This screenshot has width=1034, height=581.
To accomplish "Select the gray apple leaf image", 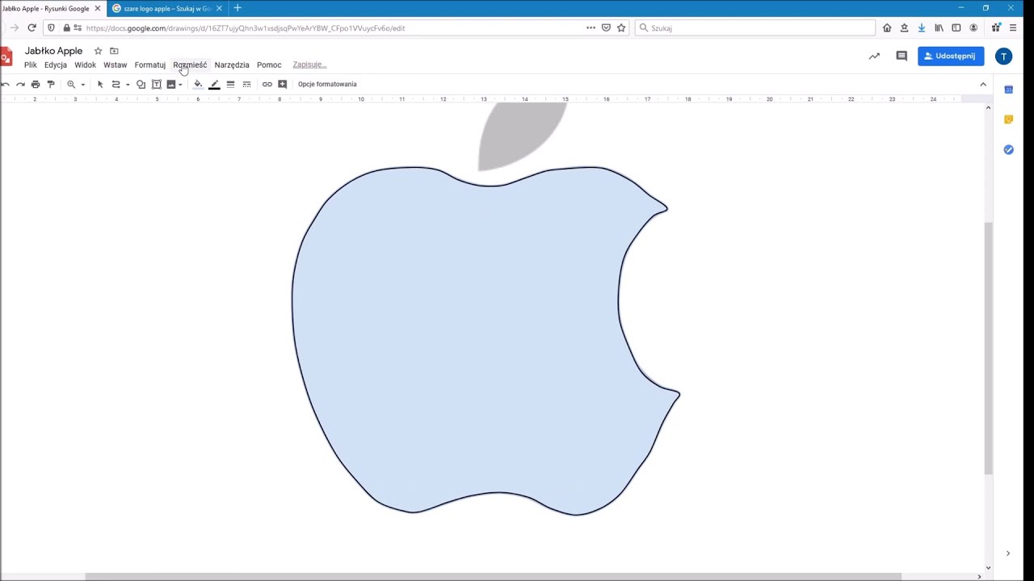I will click(x=522, y=136).
